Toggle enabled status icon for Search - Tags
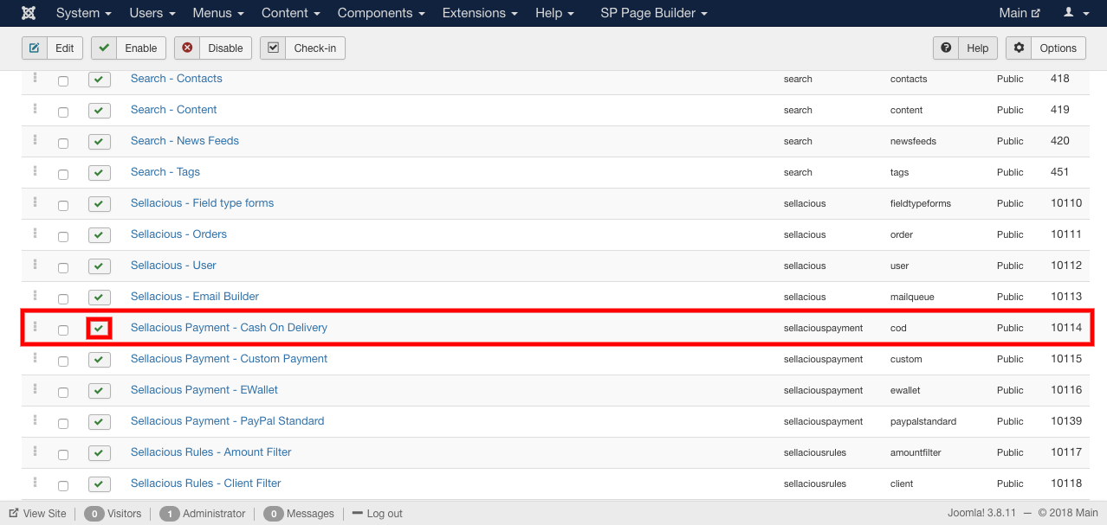The image size is (1107, 525). [x=100, y=172]
